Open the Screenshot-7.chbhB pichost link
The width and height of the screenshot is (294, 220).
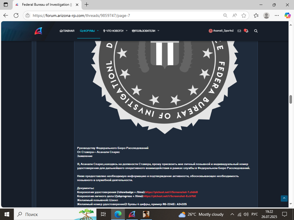coord(171,192)
